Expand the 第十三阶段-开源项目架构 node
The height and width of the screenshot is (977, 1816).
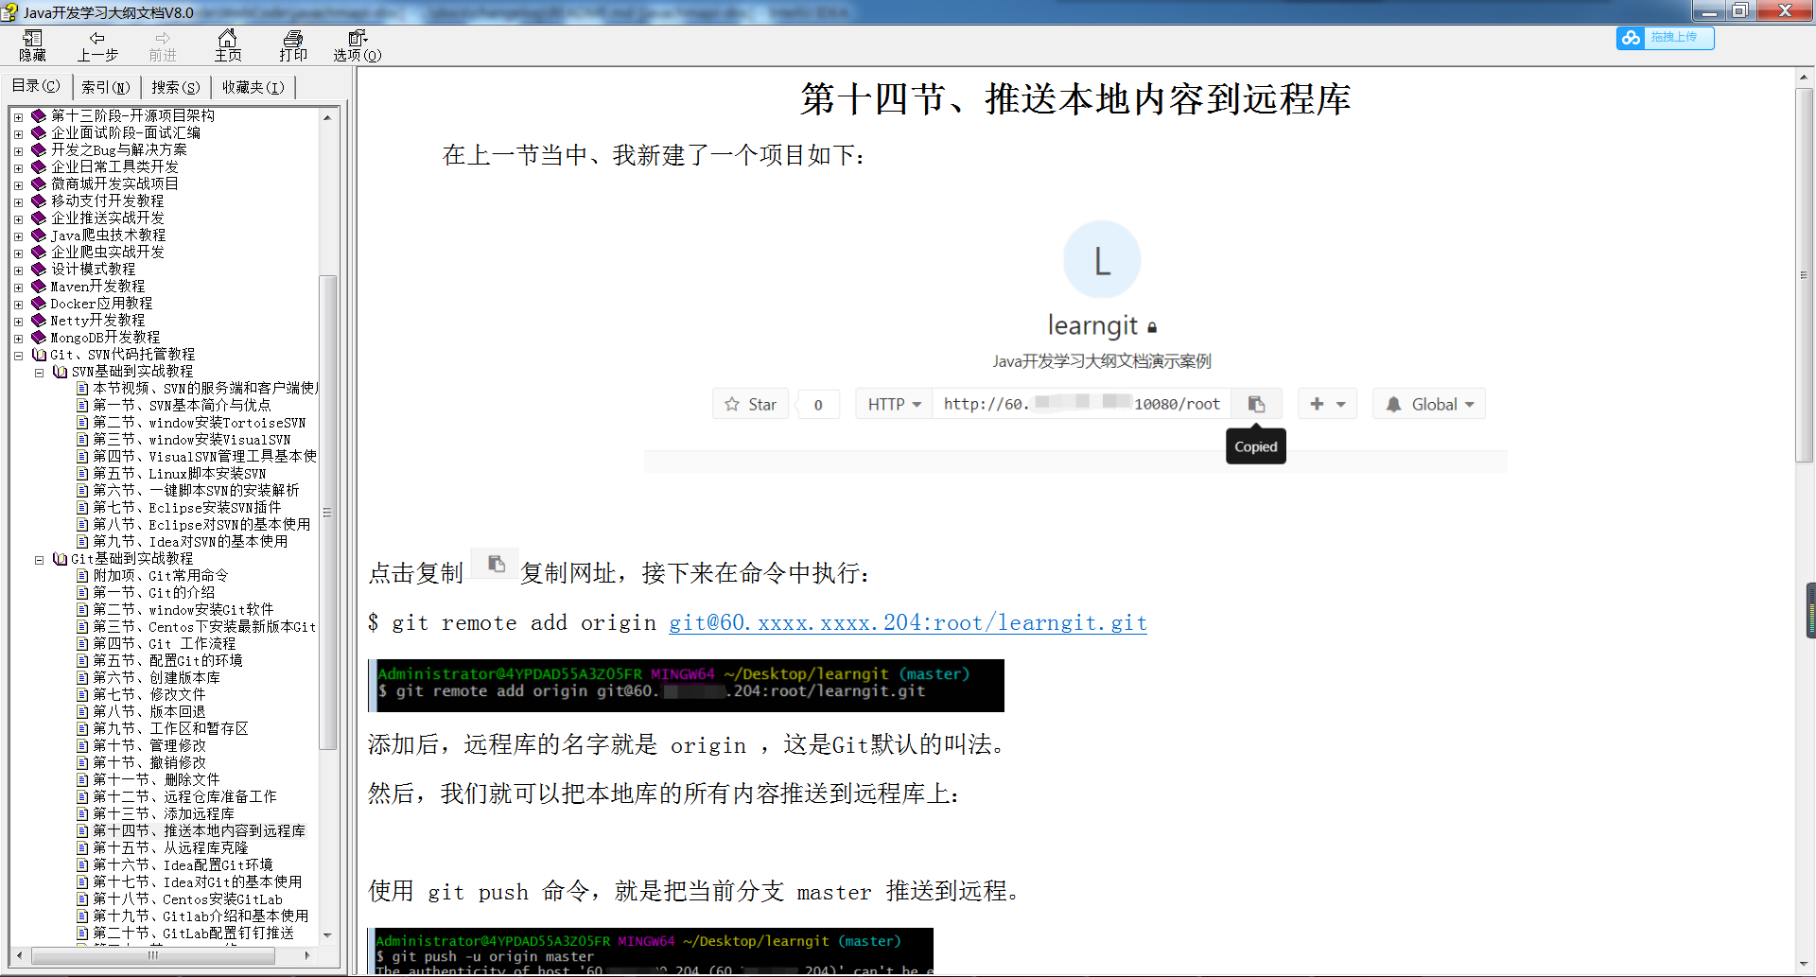18,116
